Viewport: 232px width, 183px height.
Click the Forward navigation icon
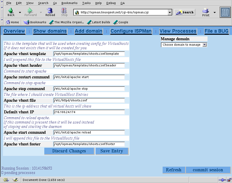[x=30, y=12]
